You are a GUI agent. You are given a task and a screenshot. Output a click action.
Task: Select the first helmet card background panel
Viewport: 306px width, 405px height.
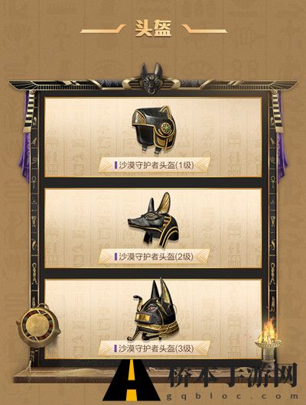[x=153, y=137]
